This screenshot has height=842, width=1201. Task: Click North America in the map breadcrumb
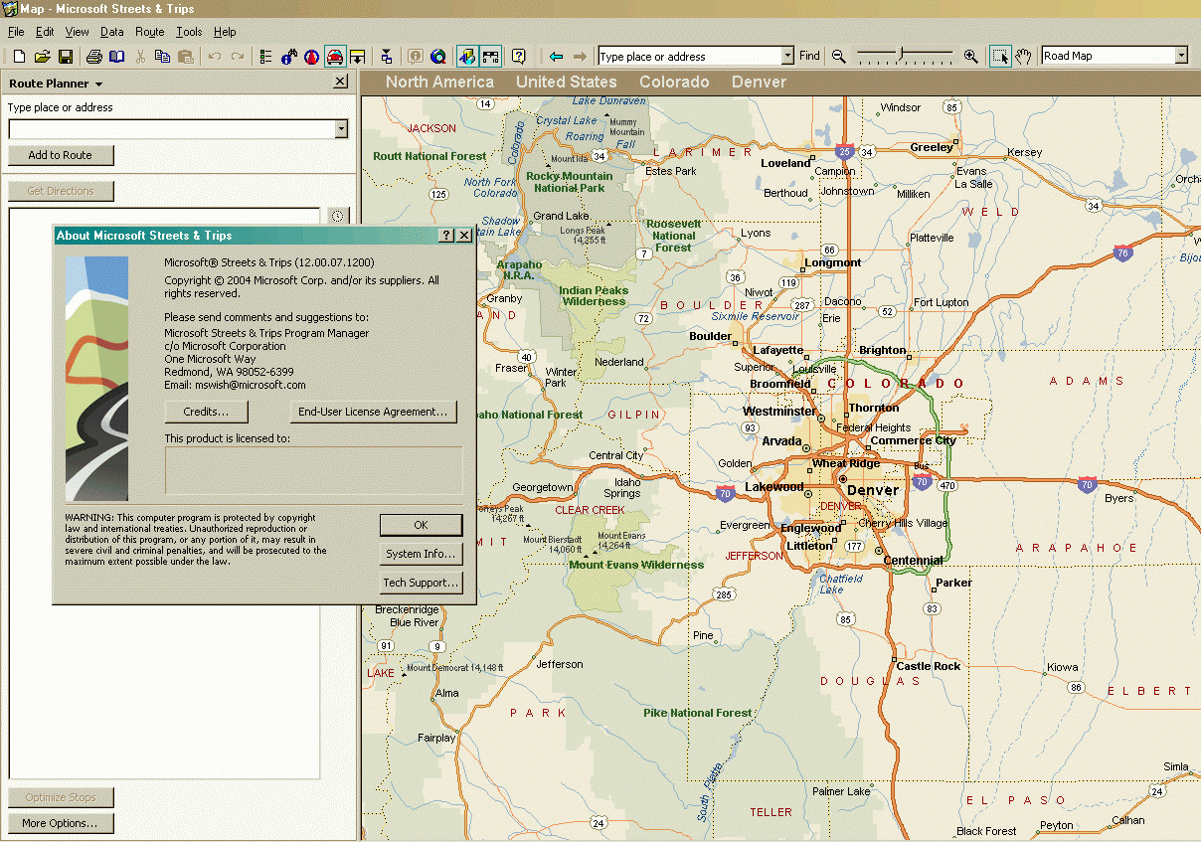click(439, 83)
